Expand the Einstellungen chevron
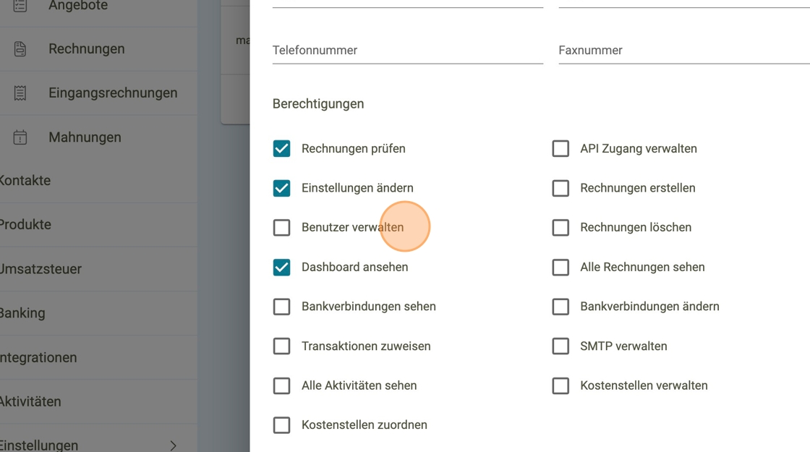The height and width of the screenshot is (452, 810). pos(173,445)
